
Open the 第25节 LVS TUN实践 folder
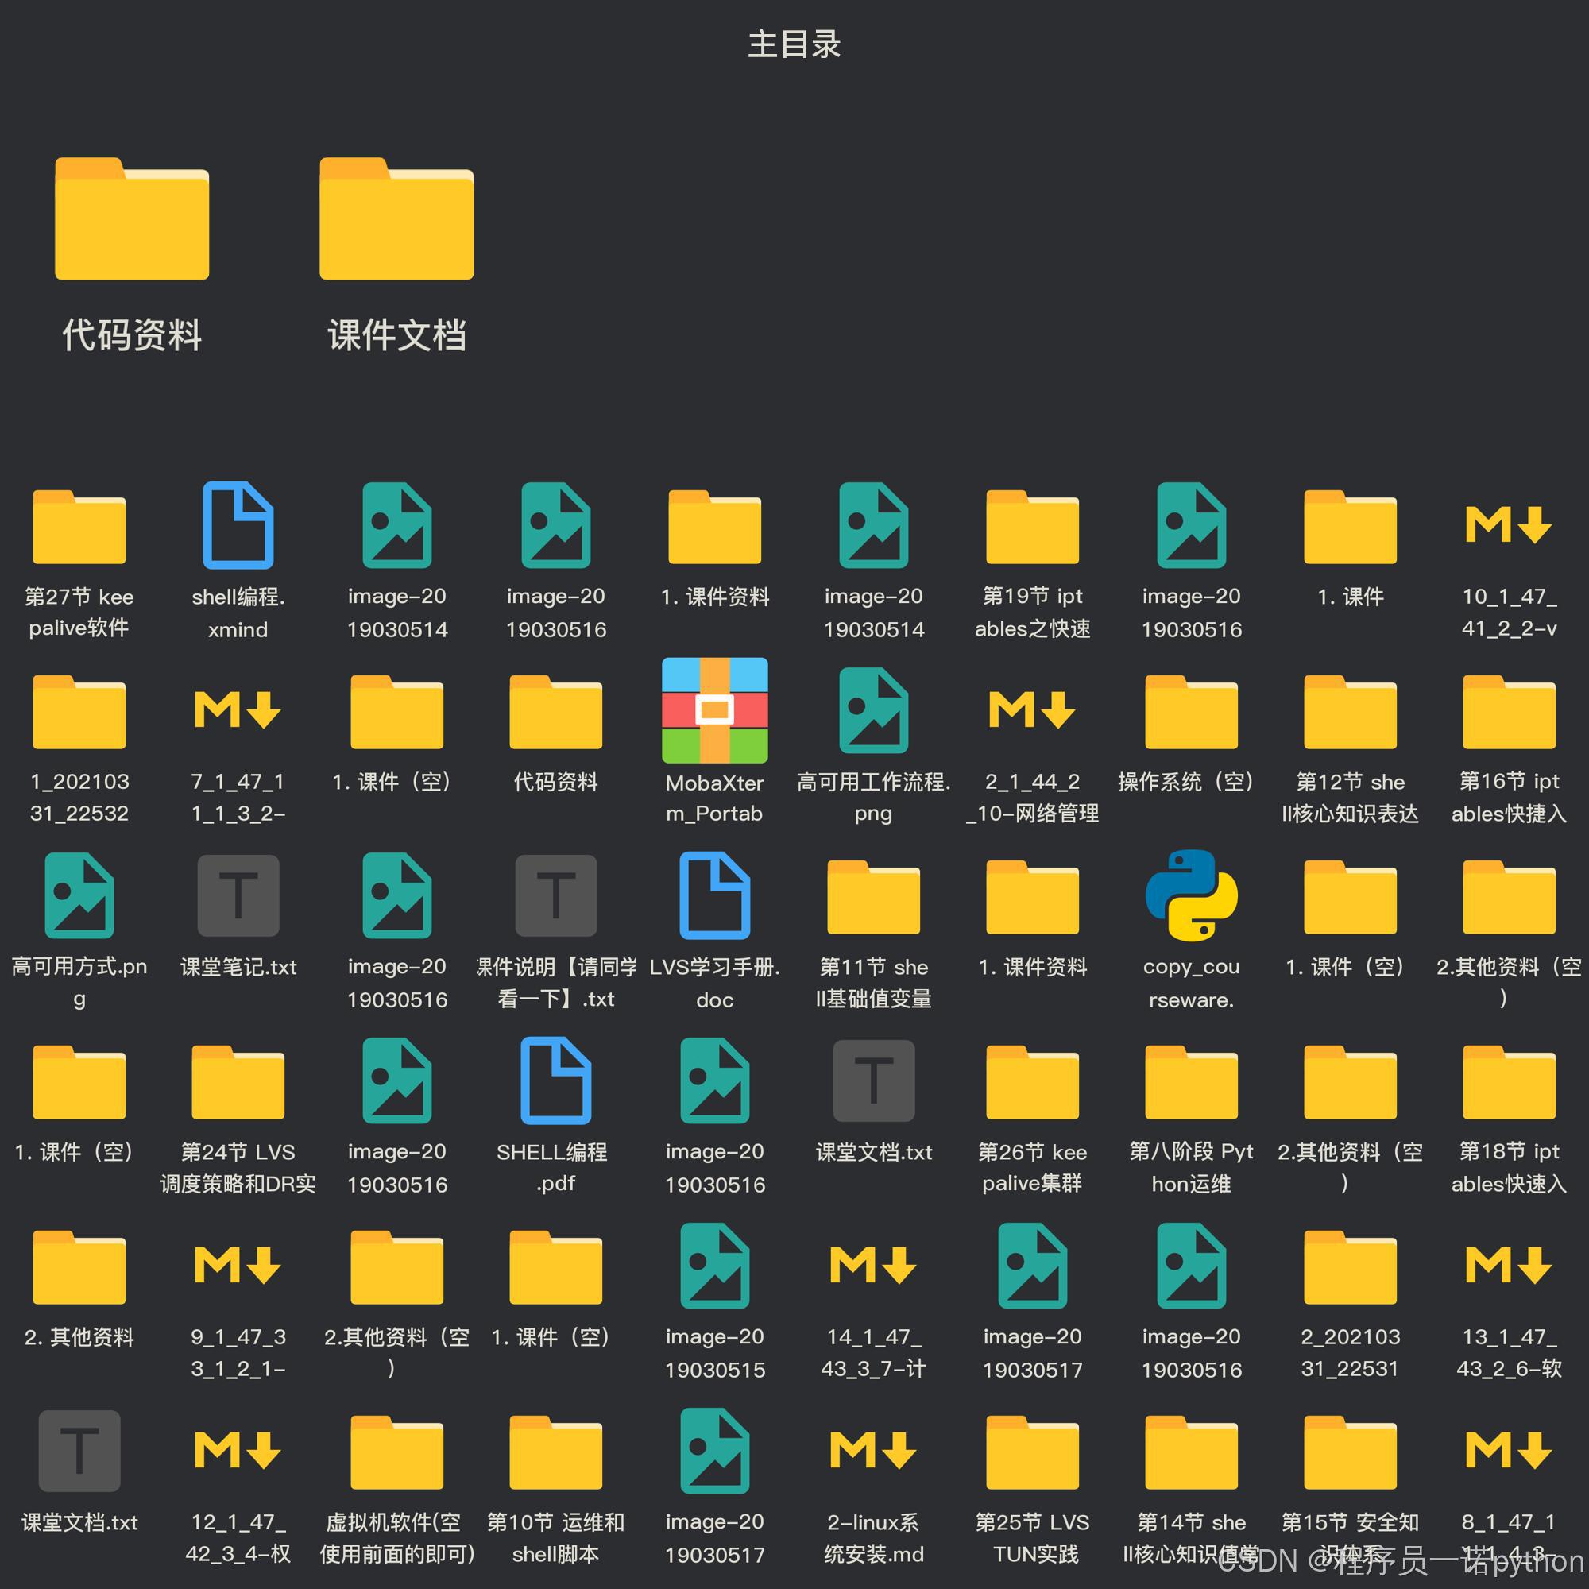point(1032,1451)
